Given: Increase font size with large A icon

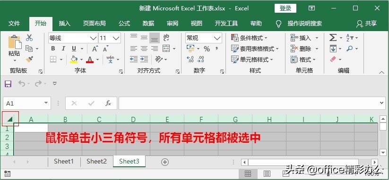Looking at the screenshot, I should pos(95,49).
